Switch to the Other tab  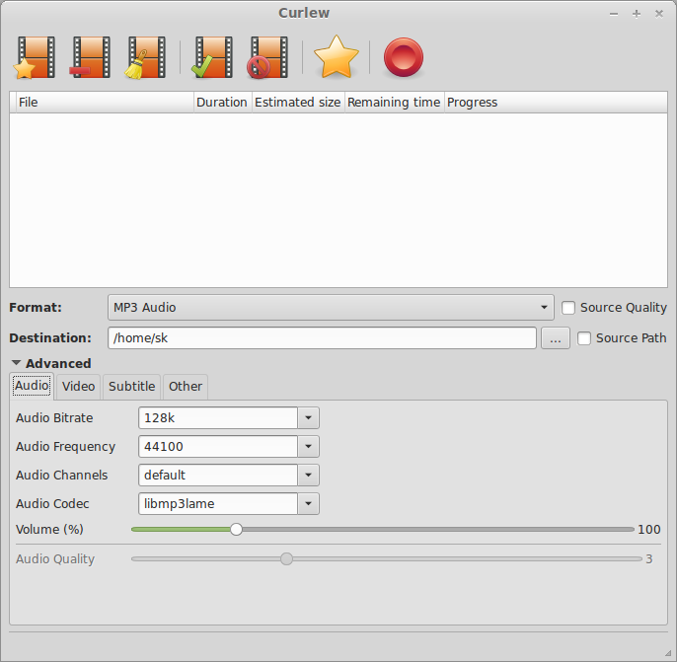pyautogui.click(x=186, y=386)
